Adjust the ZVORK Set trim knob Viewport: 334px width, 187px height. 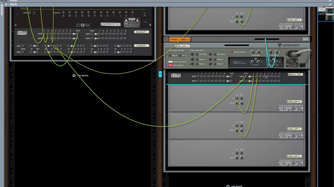(x=34, y=13)
